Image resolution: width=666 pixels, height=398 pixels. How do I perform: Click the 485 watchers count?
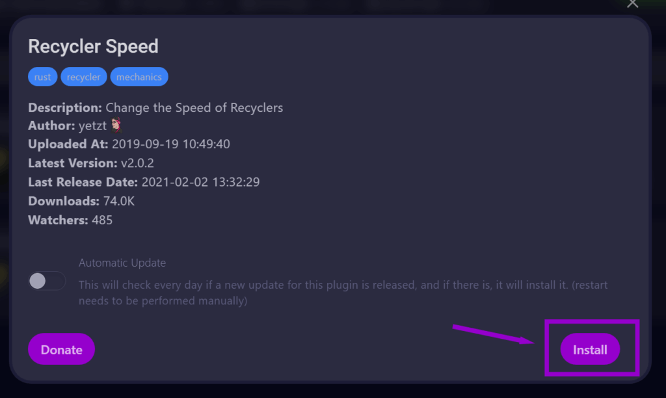(102, 220)
